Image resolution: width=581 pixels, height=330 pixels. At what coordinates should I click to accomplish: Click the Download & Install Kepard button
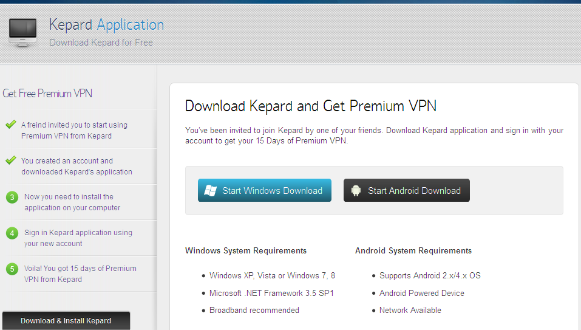point(66,321)
